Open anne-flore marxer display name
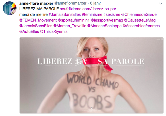This screenshot has width=166, height=116. (x=36, y=3)
